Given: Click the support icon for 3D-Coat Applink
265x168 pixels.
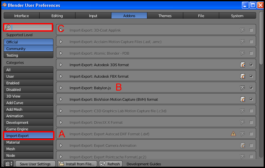Looking at the screenshot, I should coord(242,30).
